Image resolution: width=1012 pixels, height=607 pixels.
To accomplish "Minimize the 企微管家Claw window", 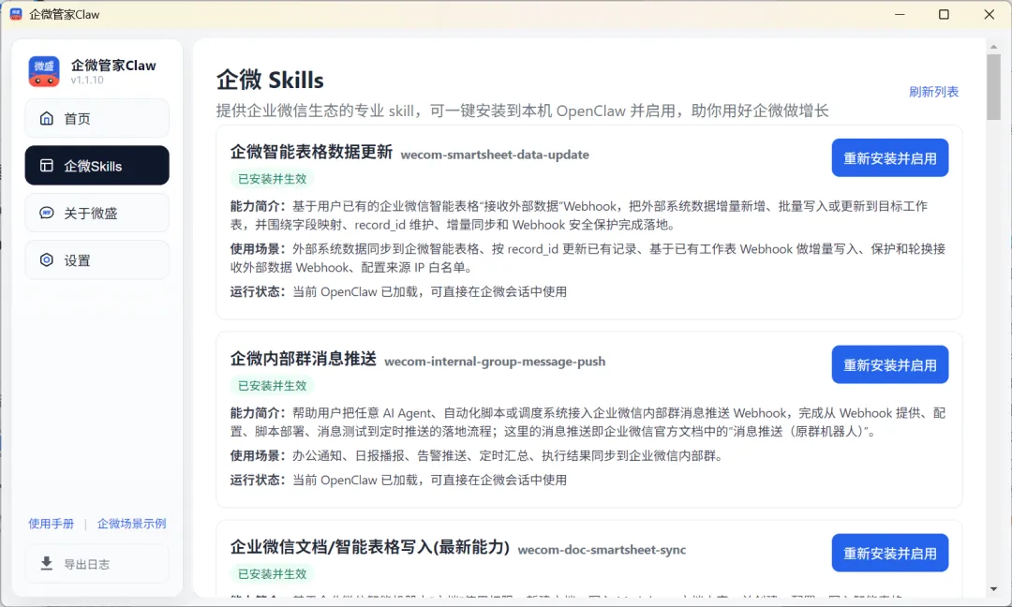I will point(900,14).
